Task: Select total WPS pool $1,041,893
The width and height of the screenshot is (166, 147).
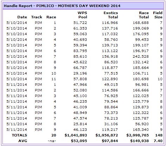Action: tap(76, 135)
